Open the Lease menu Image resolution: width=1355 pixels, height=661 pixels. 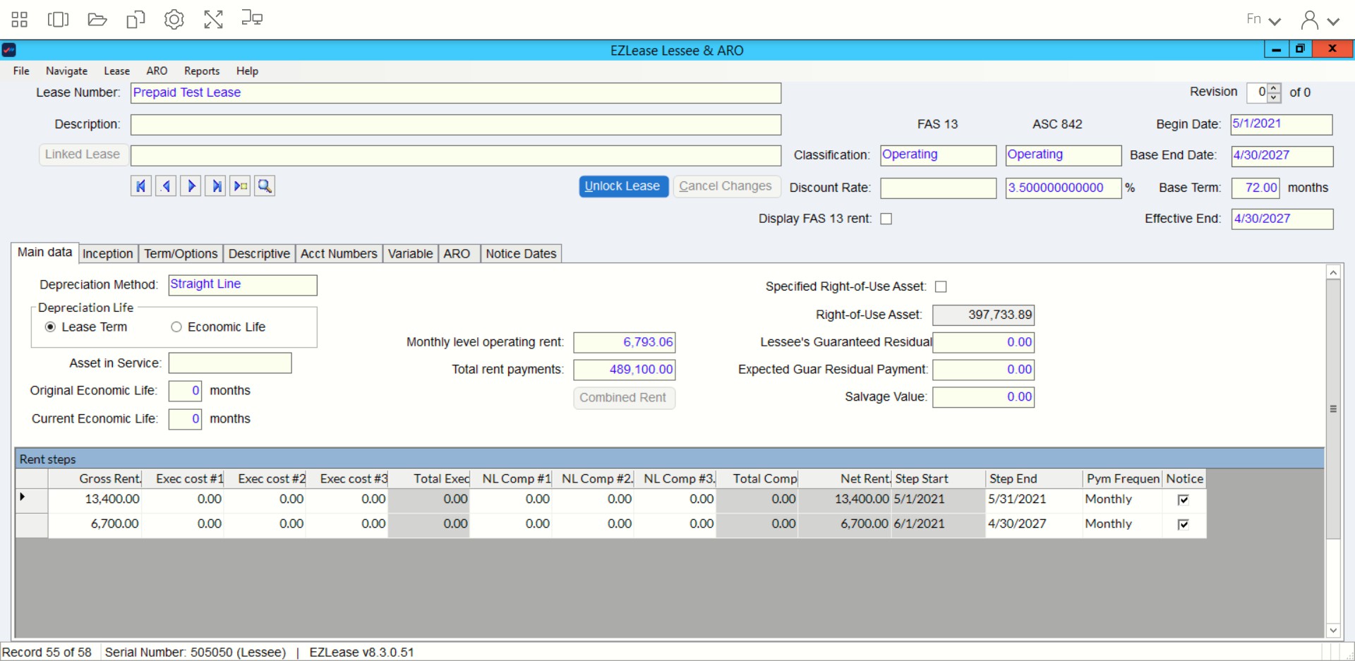coord(116,71)
